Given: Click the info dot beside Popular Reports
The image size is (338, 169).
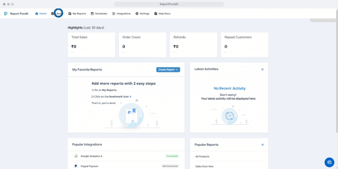Looking at the screenshot, I should click(x=262, y=144).
